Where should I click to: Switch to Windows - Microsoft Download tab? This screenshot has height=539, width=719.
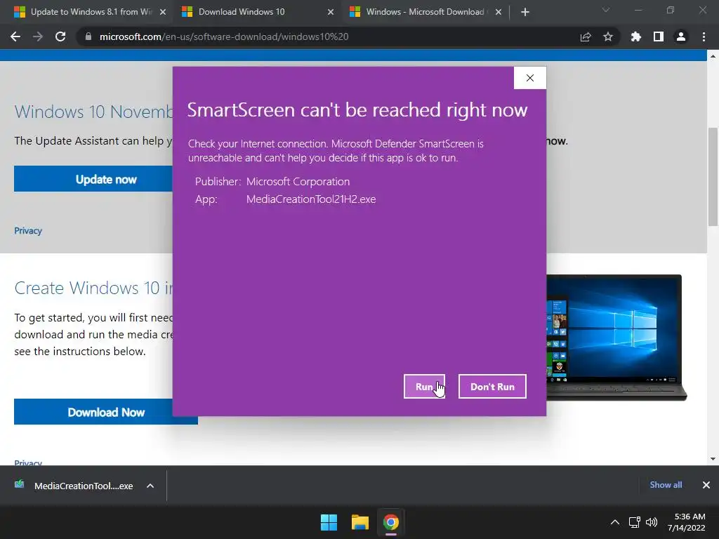(424, 12)
